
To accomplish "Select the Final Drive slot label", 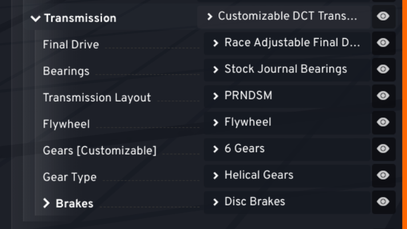I will click(71, 44).
